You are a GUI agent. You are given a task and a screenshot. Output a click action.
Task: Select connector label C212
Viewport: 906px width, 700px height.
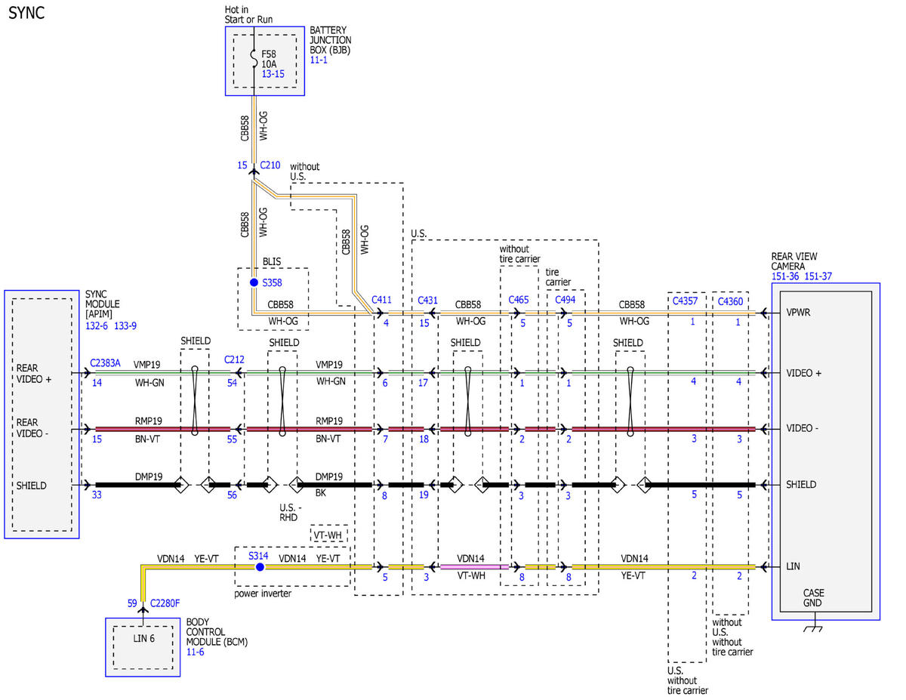[234, 359]
